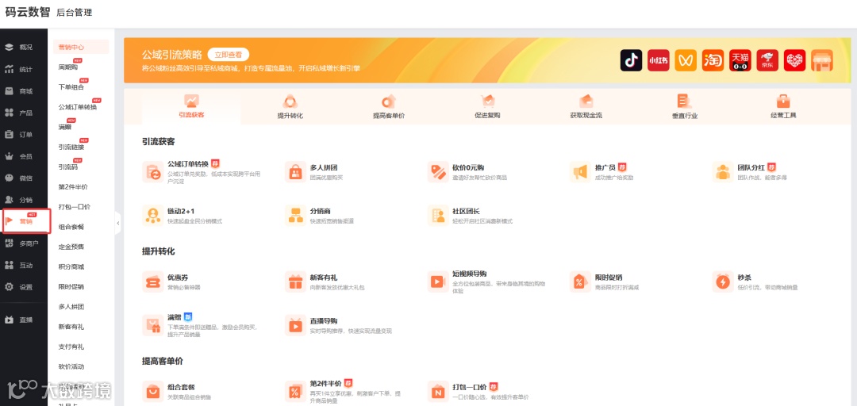Open the 优惠券 card icon

[152, 282]
